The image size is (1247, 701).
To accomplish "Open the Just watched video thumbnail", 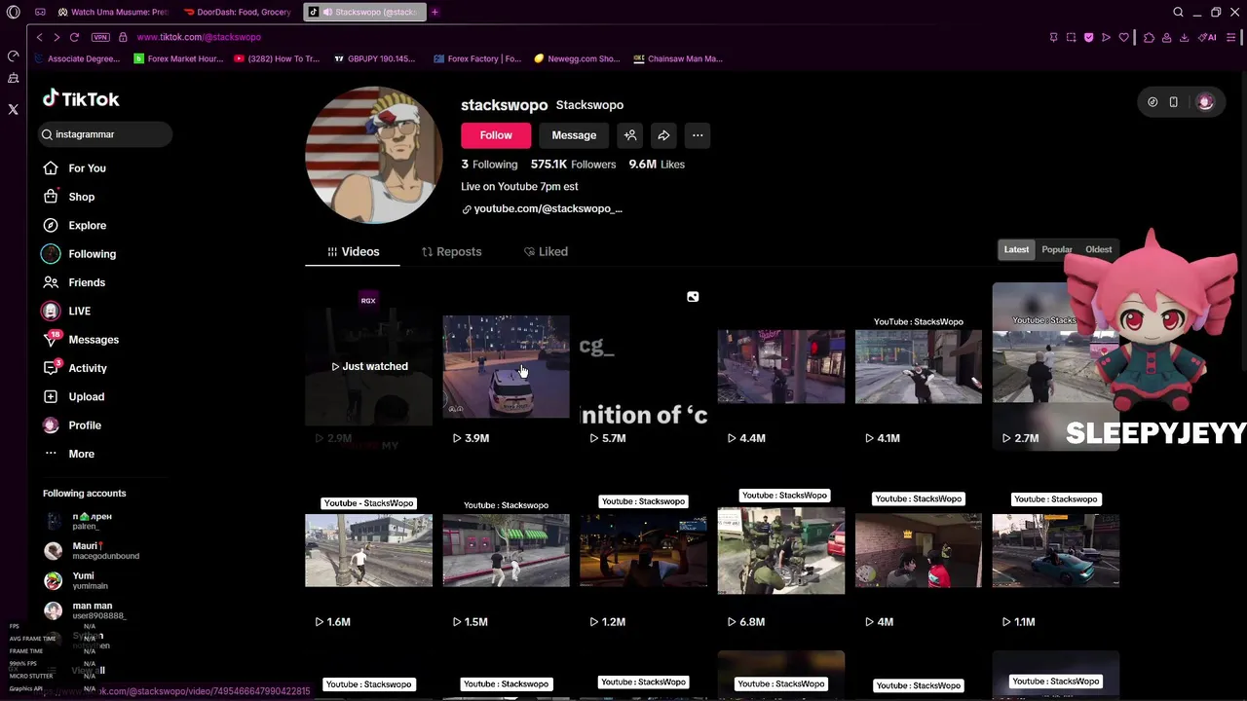I will pos(368,366).
